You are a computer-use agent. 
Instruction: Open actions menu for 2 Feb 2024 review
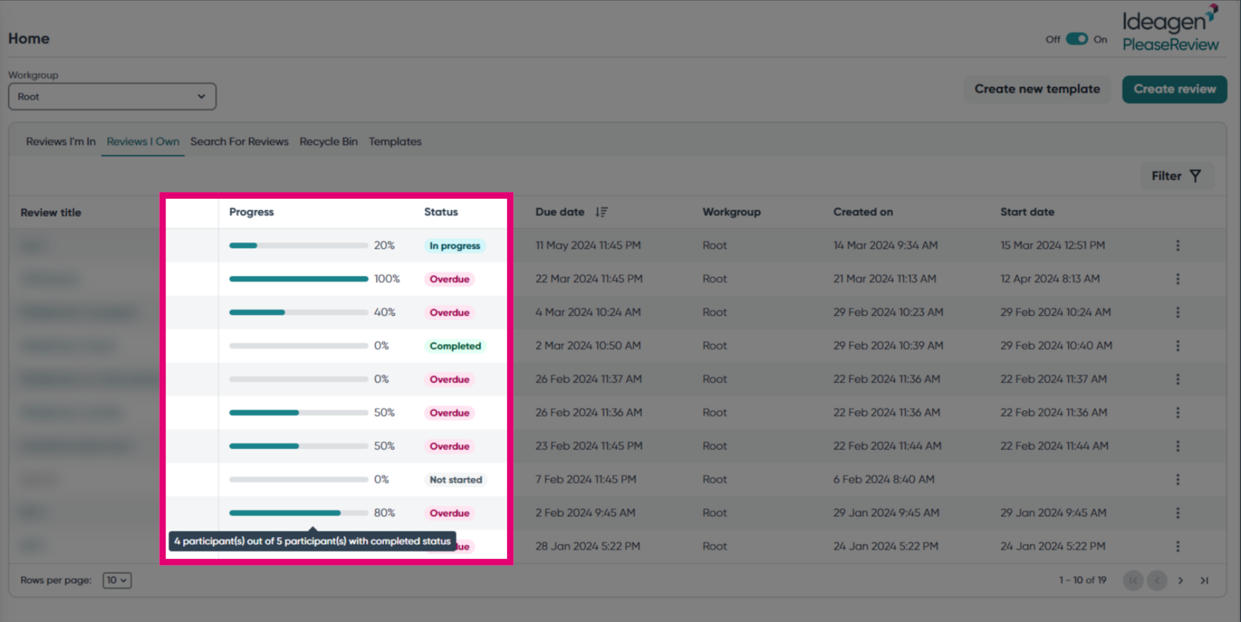tap(1177, 513)
